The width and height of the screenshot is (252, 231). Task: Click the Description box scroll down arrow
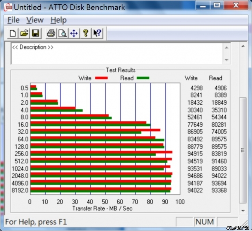point(227,60)
